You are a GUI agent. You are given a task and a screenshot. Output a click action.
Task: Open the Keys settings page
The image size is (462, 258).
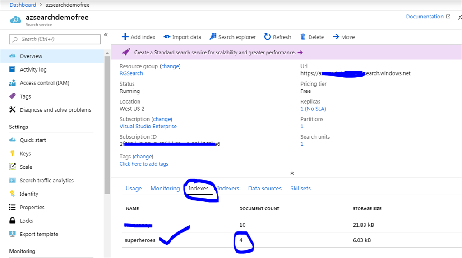[x=25, y=154]
